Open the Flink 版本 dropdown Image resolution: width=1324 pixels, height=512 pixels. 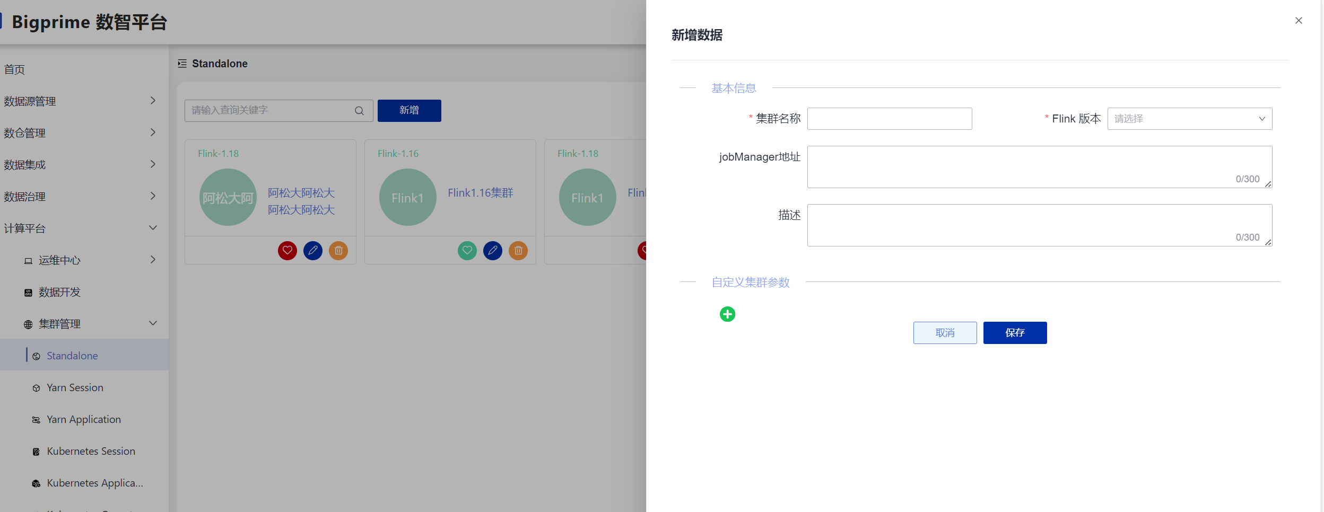(x=1190, y=119)
